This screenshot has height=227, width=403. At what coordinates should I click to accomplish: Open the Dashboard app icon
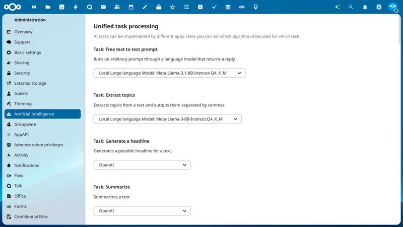34,7
